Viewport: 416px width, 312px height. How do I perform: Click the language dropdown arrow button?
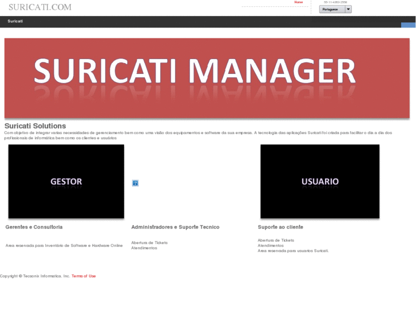tap(348, 9)
